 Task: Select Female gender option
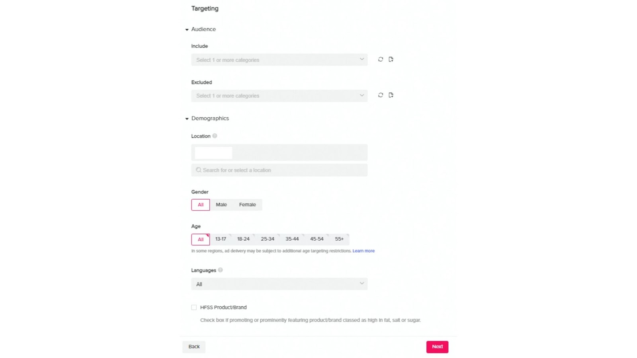247,205
